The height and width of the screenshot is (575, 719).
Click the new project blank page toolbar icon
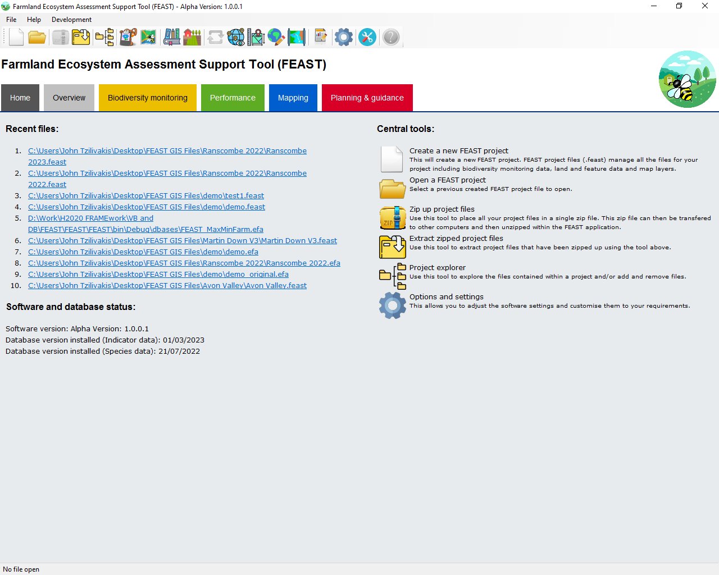click(x=16, y=37)
